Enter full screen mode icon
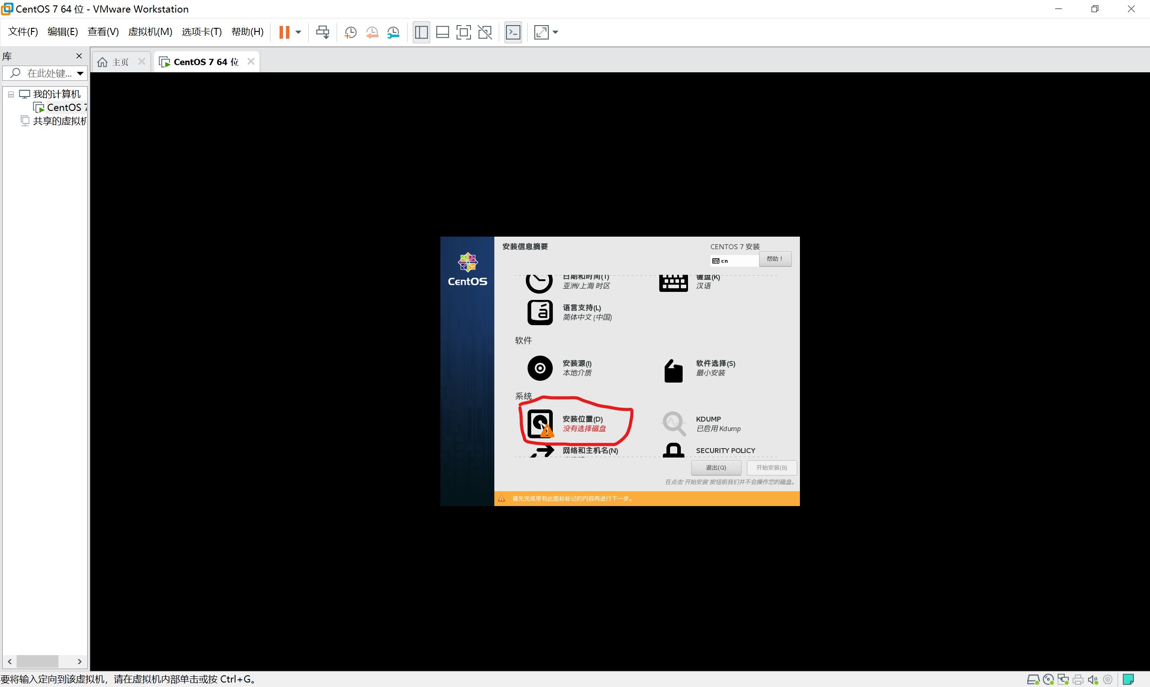The width and height of the screenshot is (1150, 687). [463, 32]
